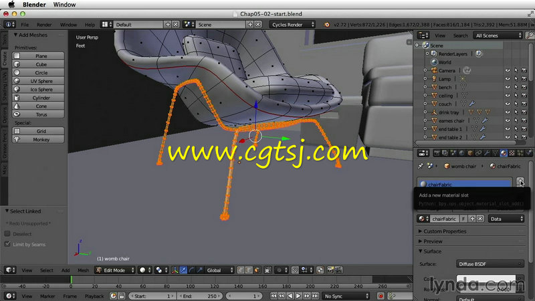Toggle the 3D manipulator widget icon

coord(175,270)
